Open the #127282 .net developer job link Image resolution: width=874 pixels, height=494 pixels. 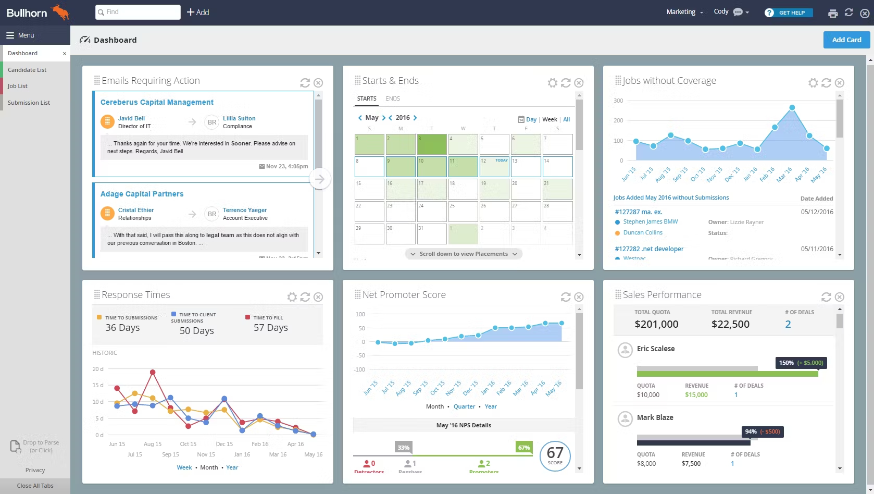coord(648,249)
